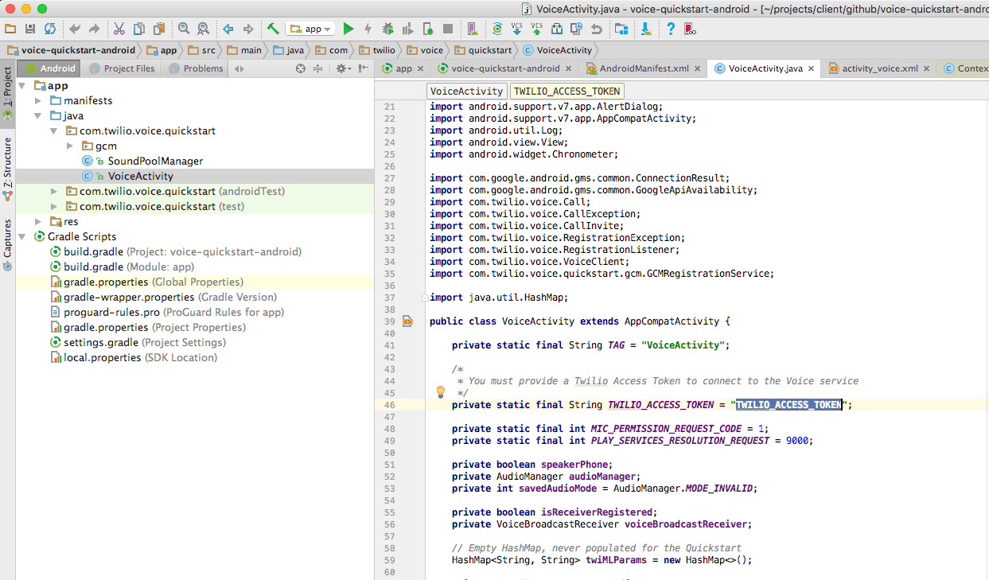The image size is (989, 580).
Task: Click the Make Project hammer icon
Action: pos(273,29)
